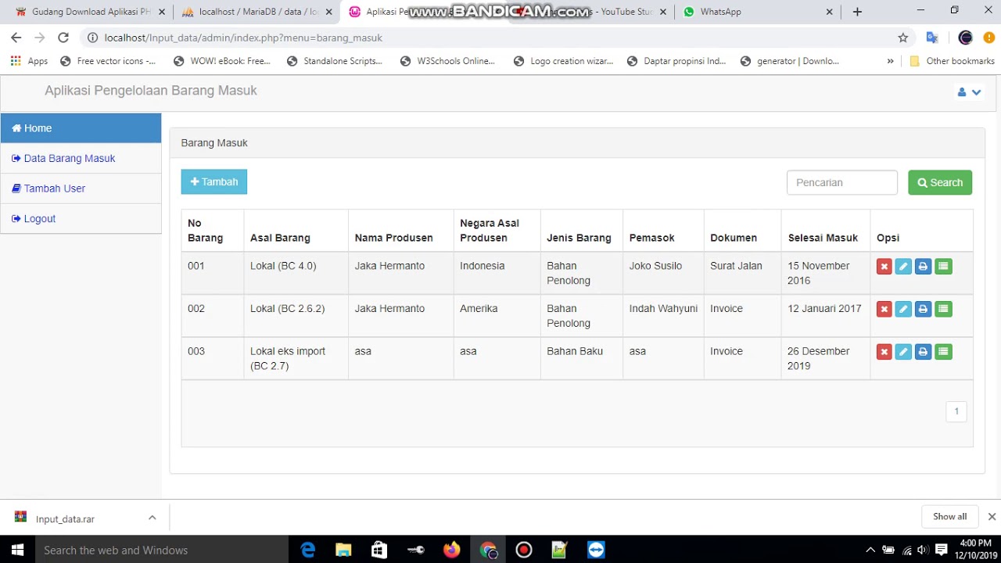Click the volume icon in system tray
The width and height of the screenshot is (1001, 563).
pos(923,550)
